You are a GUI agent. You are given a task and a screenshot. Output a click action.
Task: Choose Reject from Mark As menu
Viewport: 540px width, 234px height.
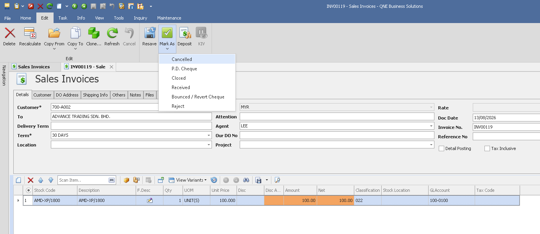click(x=197, y=106)
